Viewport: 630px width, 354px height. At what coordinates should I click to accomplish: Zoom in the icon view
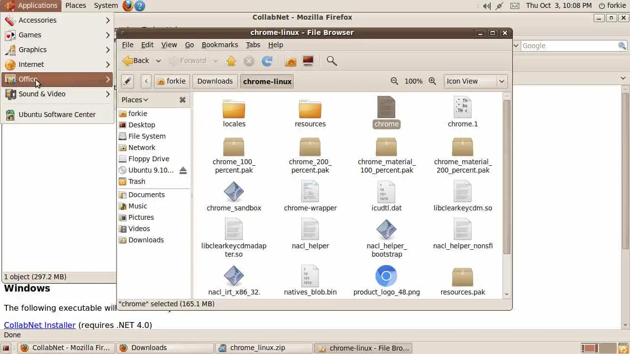pyautogui.click(x=433, y=81)
